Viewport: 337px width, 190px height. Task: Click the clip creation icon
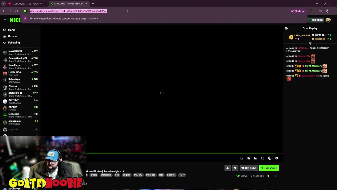[x=249, y=158]
